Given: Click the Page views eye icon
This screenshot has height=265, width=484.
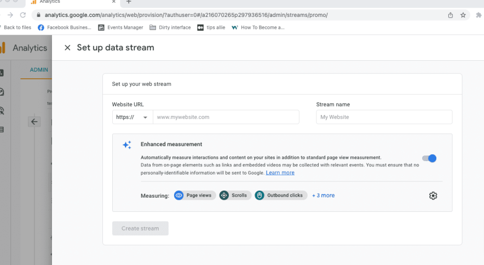Looking at the screenshot, I should tap(179, 195).
